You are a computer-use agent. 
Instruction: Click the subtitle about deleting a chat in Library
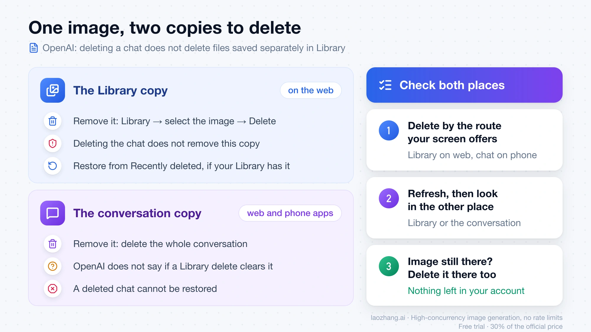click(194, 48)
